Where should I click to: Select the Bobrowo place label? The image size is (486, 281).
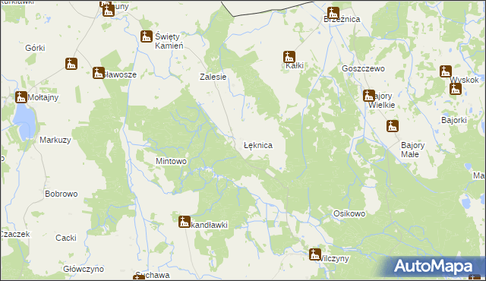(x=62, y=194)
